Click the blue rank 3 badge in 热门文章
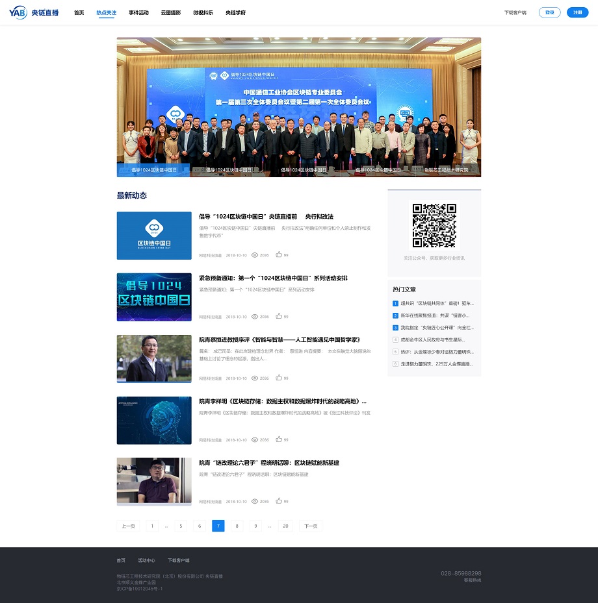Viewport: 598px width, 603px height. click(x=395, y=328)
